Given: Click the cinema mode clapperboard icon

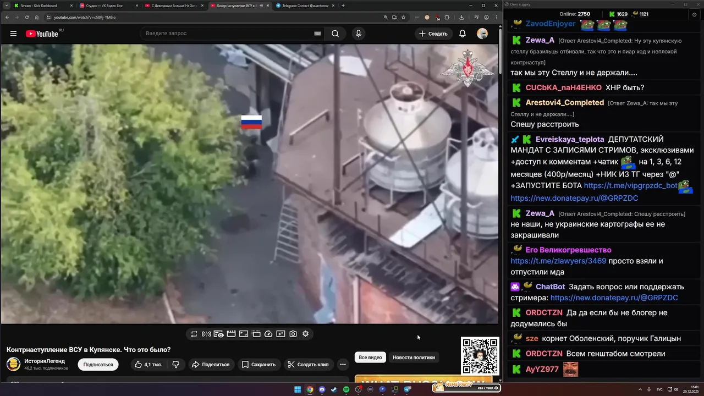Looking at the screenshot, I should pos(231,334).
